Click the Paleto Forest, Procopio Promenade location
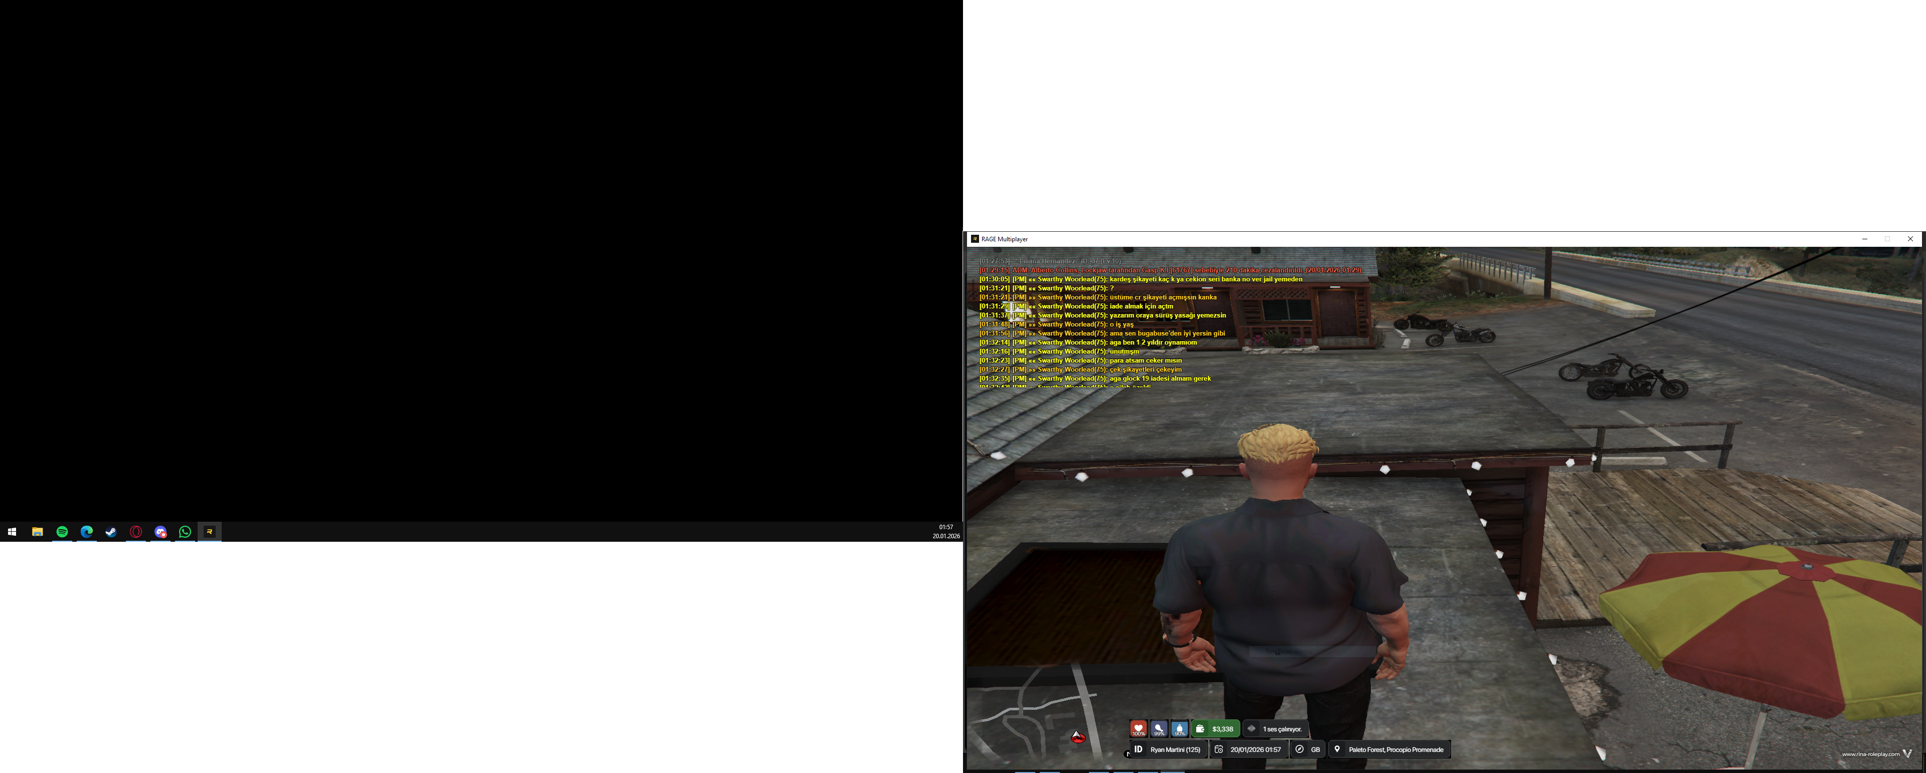This screenshot has height=773, width=1926. [x=1396, y=750]
